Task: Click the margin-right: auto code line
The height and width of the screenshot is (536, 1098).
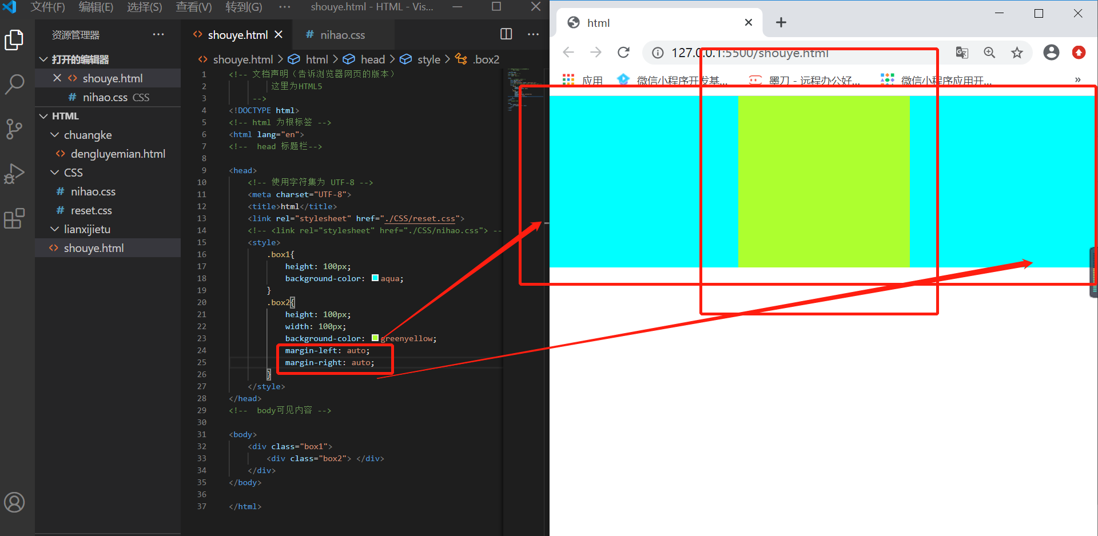Action: pyautogui.click(x=329, y=362)
